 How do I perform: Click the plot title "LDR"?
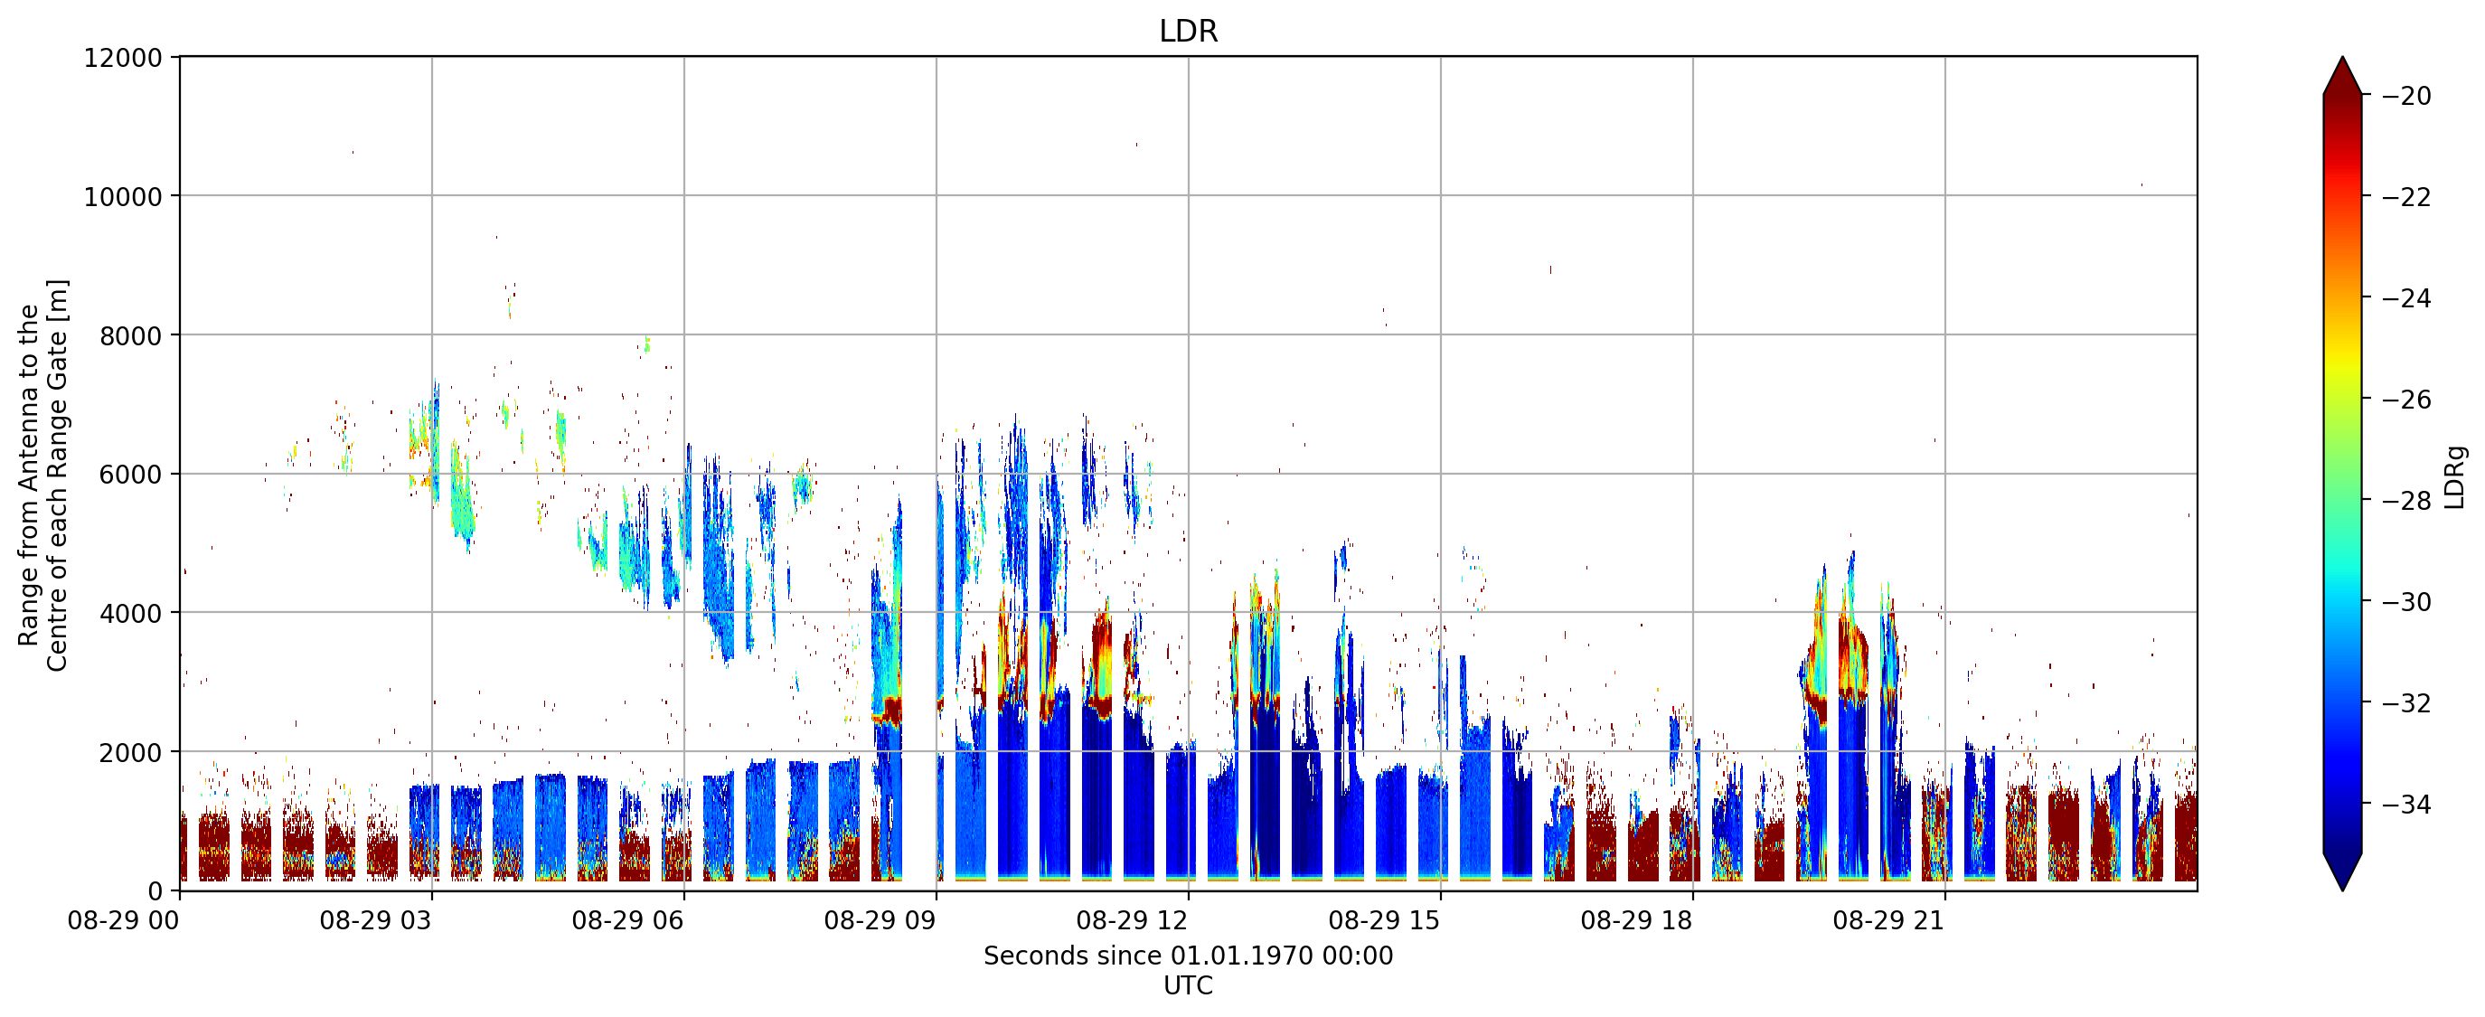[1188, 31]
